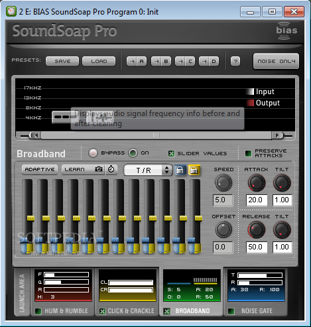The width and height of the screenshot is (311, 327).
Task: Click the Adaptive button
Action: [40, 169]
